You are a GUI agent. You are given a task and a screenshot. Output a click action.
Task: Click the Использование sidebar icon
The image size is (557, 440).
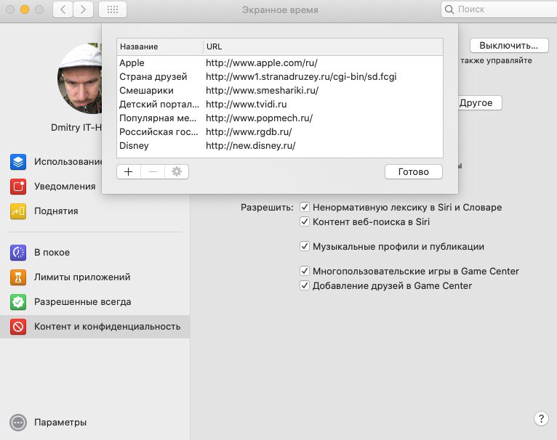pyautogui.click(x=18, y=162)
